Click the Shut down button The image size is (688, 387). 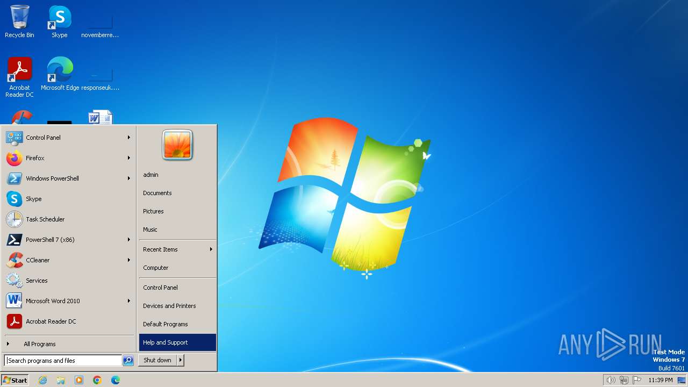(x=157, y=361)
